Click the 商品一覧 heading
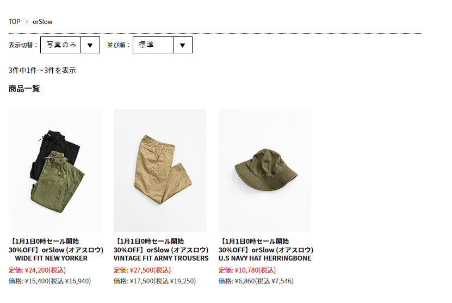This screenshot has height=303, width=452. pos(24,89)
